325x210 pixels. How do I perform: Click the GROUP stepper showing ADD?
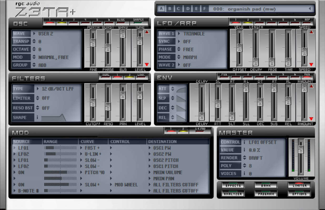click(34, 65)
